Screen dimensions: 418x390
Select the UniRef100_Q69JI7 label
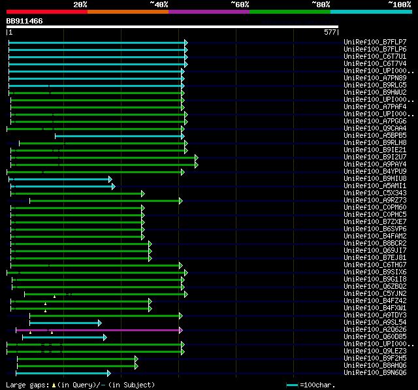(x=375, y=251)
